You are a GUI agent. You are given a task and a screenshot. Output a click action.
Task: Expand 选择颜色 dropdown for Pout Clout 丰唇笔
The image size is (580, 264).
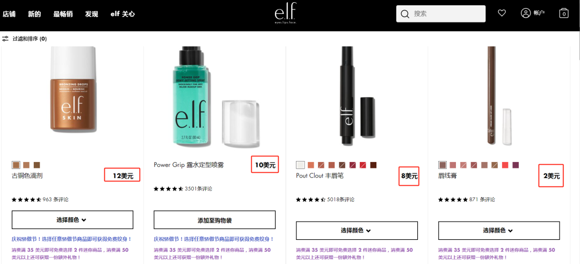coord(357,230)
